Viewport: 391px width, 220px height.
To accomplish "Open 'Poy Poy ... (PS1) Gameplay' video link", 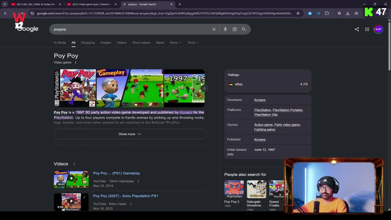I will (116, 173).
